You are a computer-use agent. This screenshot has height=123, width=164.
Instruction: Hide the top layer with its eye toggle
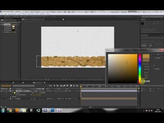(x=1, y=91)
